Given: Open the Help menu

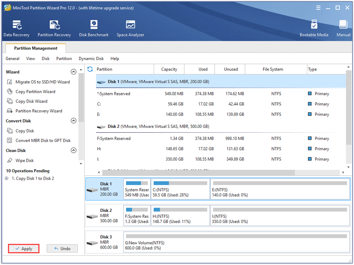Looking at the screenshot, I should point(115,59).
